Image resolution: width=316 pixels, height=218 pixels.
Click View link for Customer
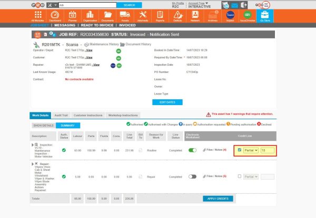pos(88,57)
